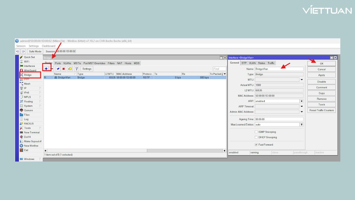
Task: Launch New Terminal from the sidebar
Action: 32,132
